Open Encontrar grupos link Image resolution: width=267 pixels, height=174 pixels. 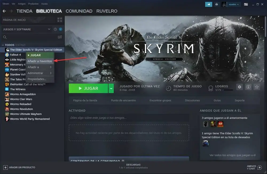tap(160, 100)
